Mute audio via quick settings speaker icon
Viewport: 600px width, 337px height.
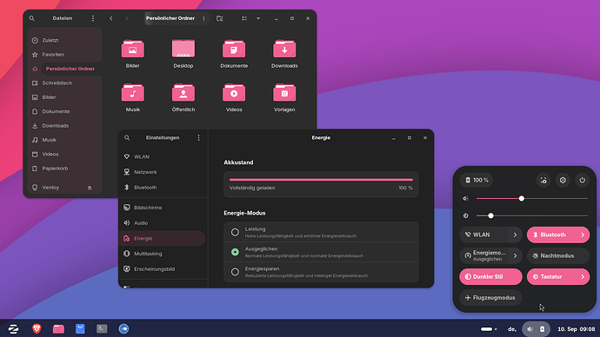pos(465,198)
